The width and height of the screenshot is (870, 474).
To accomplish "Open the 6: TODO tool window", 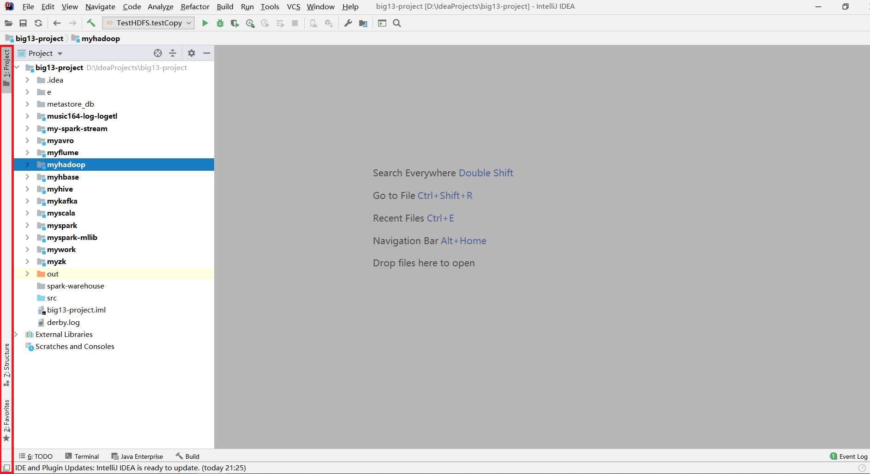I will (x=36, y=456).
